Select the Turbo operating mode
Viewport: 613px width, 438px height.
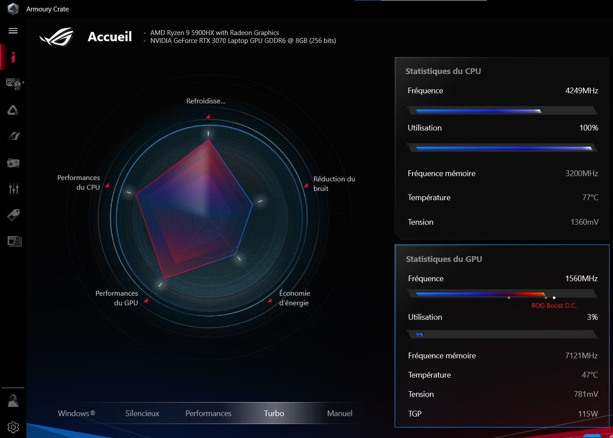click(274, 413)
